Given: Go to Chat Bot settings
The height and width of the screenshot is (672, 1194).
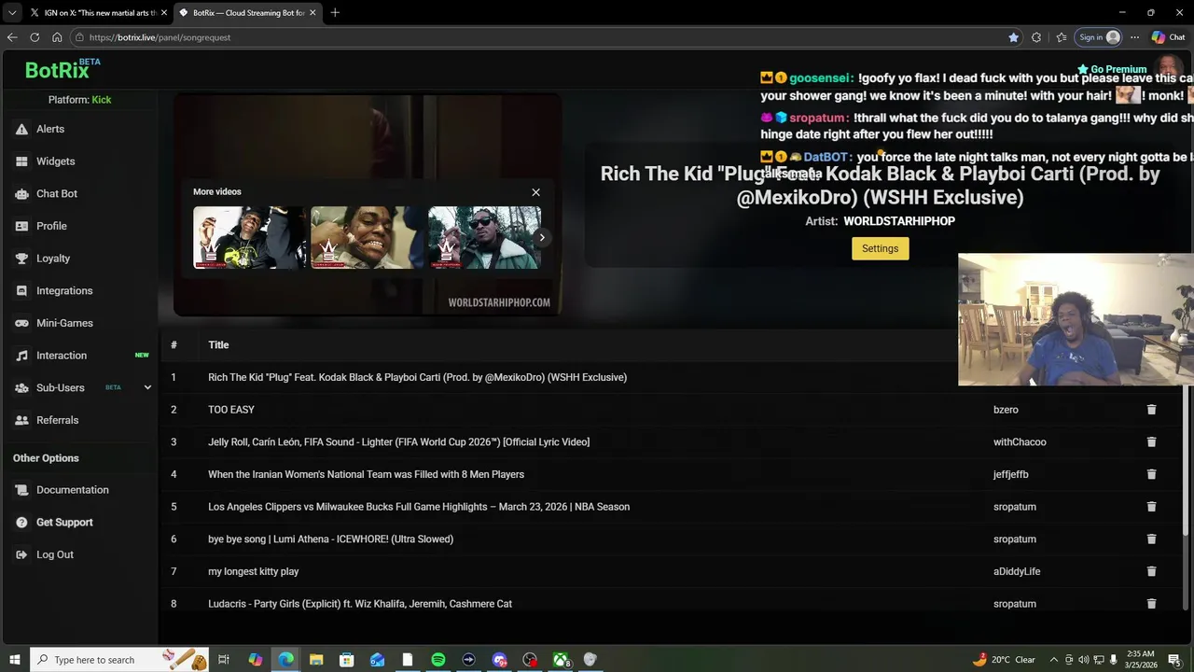Looking at the screenshot, I should point(56,193).
